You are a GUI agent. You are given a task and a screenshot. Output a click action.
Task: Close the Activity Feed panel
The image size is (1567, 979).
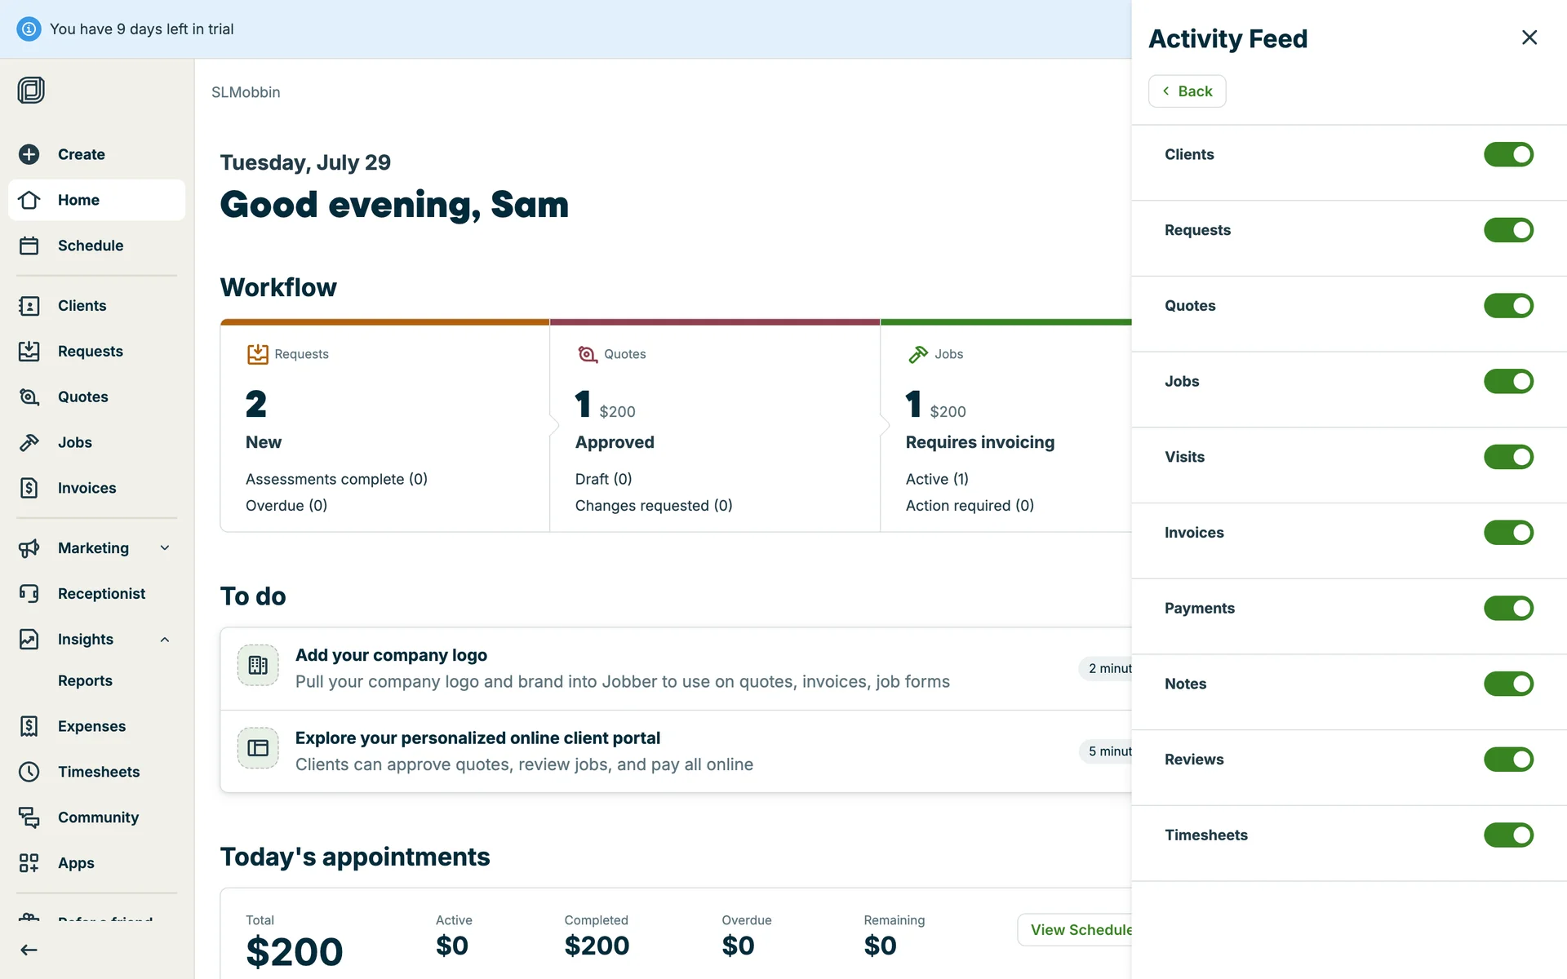pos(1529,38)
